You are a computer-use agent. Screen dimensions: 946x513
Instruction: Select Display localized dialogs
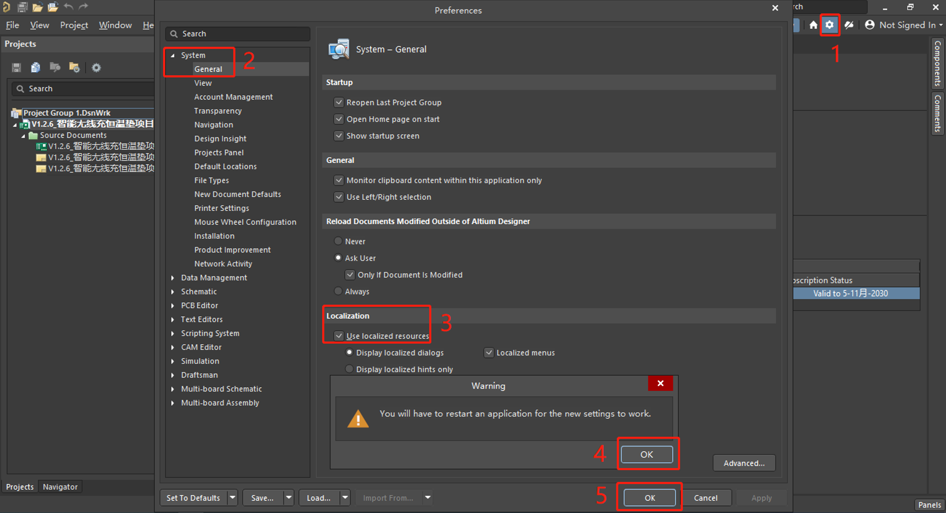(349, 353)
